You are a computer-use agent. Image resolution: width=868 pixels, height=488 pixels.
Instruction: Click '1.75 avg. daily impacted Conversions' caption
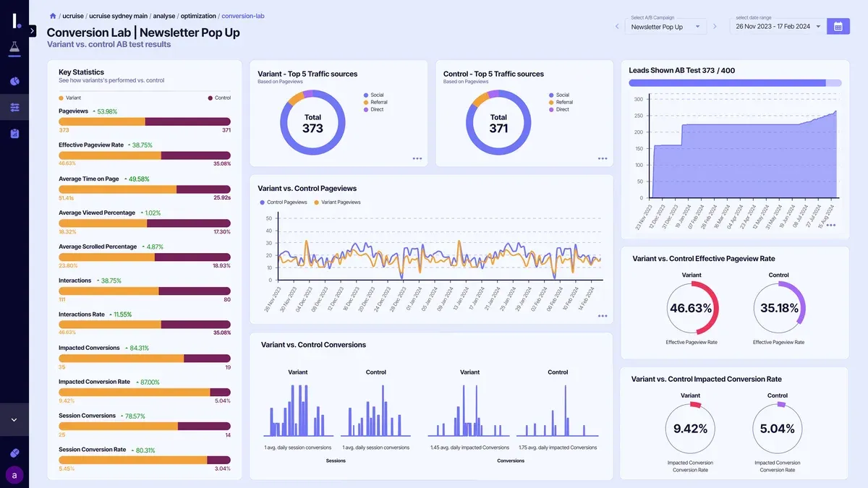[558, 448]
